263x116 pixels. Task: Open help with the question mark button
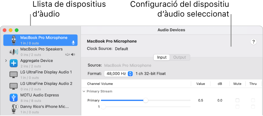click(x=253, y=42)
